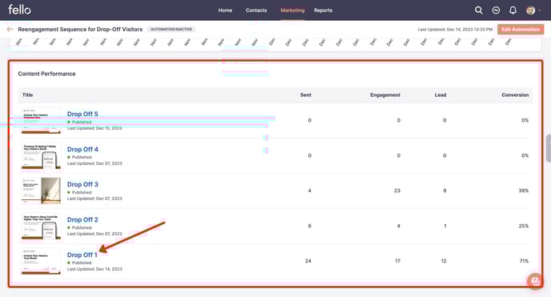Viewport: 551px width, 297px height.
Task: Click the Lead column header
Action: (x=440, y=94)
